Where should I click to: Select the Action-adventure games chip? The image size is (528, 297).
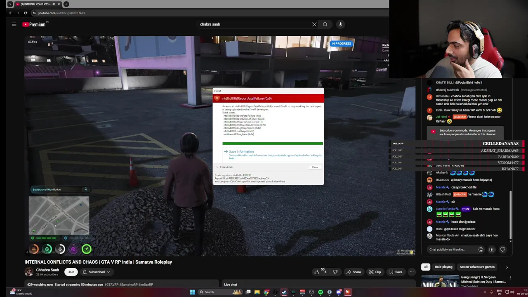pyautogui.click(x=477, y=267)
